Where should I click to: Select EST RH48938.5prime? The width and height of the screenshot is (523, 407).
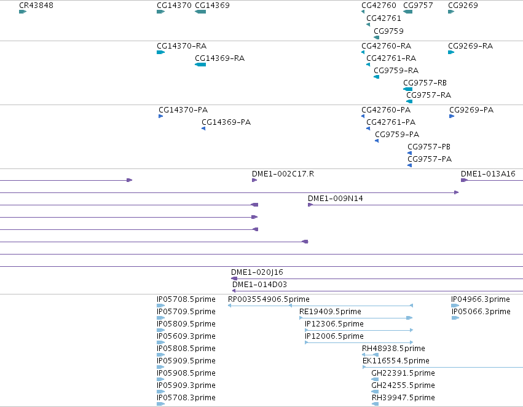tap(393, 349)
